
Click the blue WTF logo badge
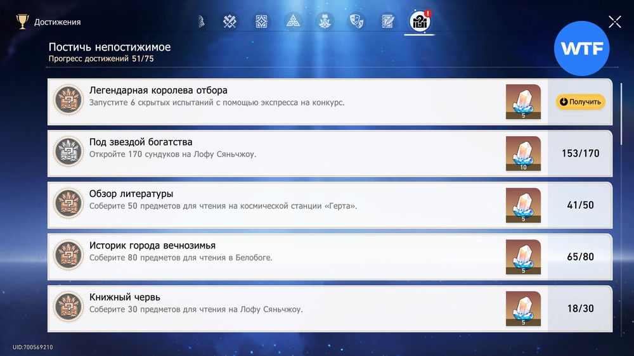click(582, 49)
